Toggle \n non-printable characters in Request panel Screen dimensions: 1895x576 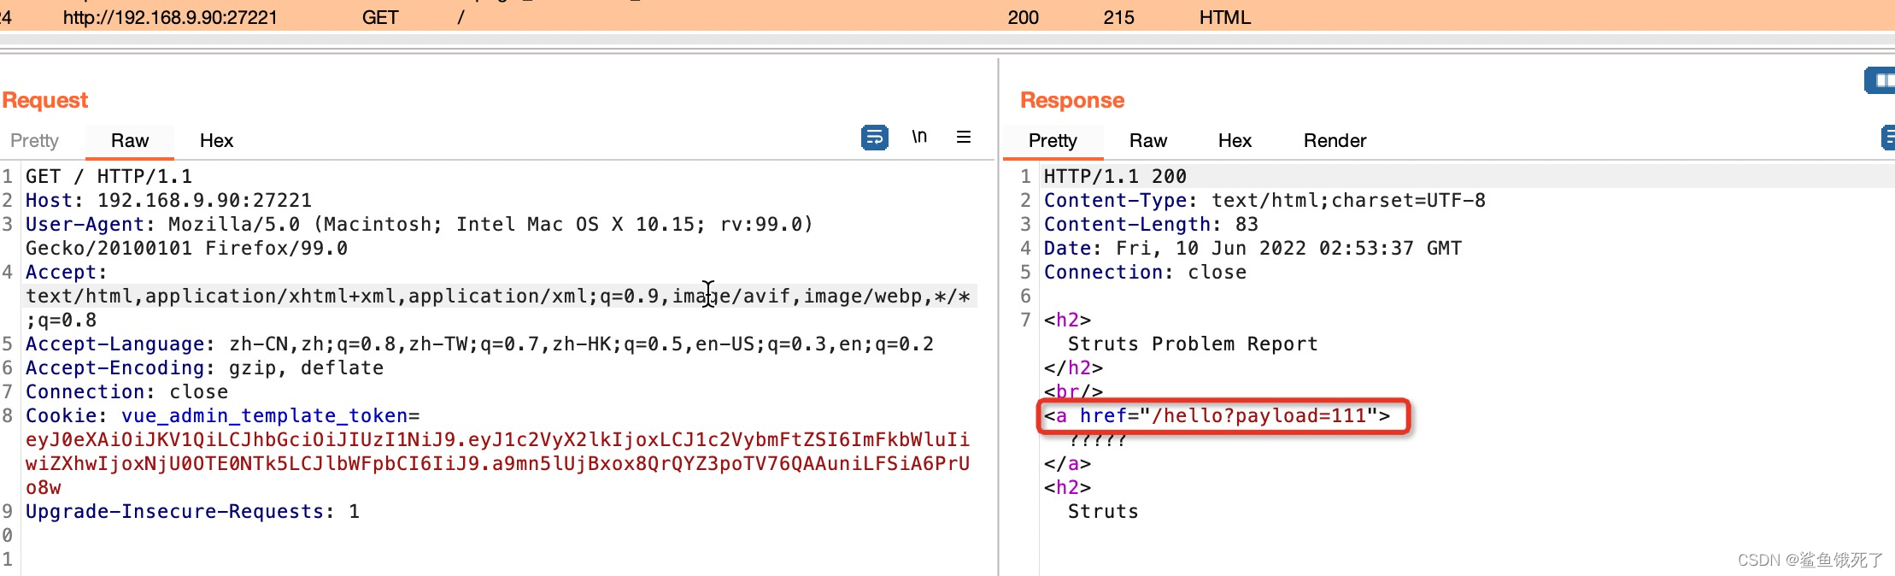point(919,137)
